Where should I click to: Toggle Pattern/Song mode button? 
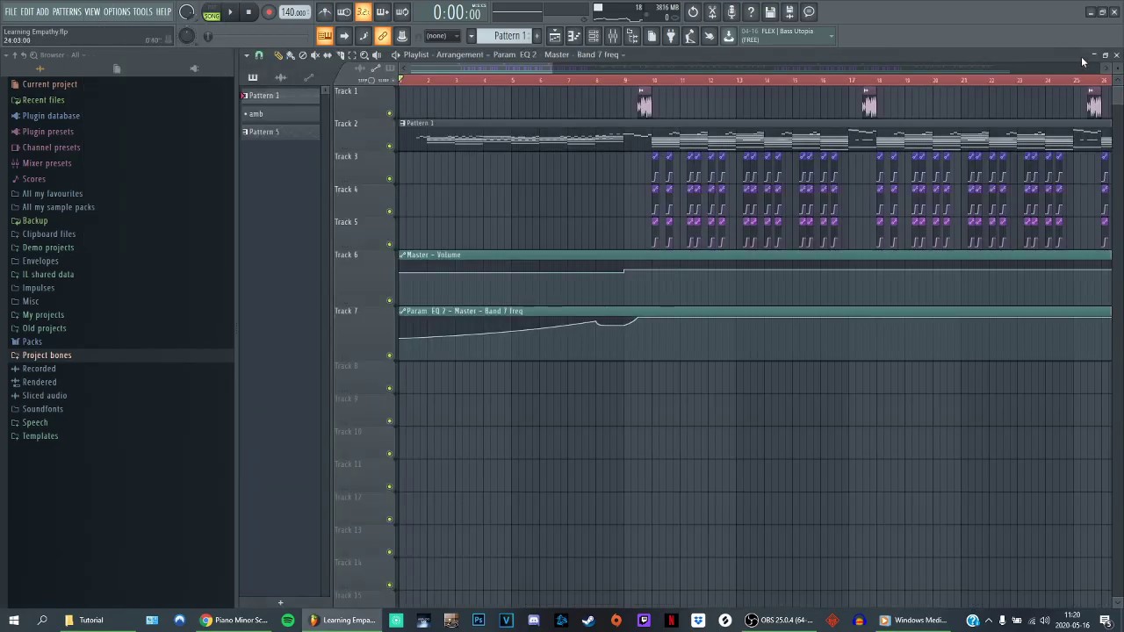point(212,12)
